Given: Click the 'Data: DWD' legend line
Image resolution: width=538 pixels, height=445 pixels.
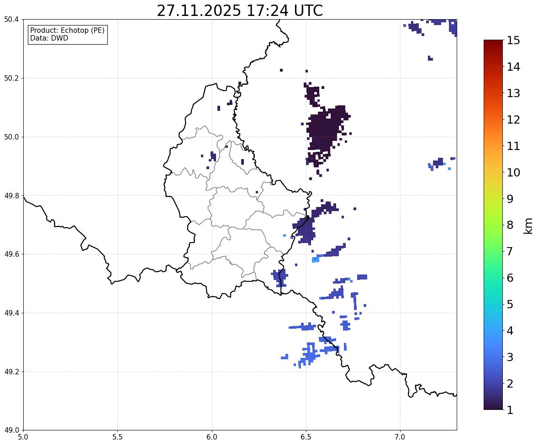Looking at the screenshot, I should point(49,38).
